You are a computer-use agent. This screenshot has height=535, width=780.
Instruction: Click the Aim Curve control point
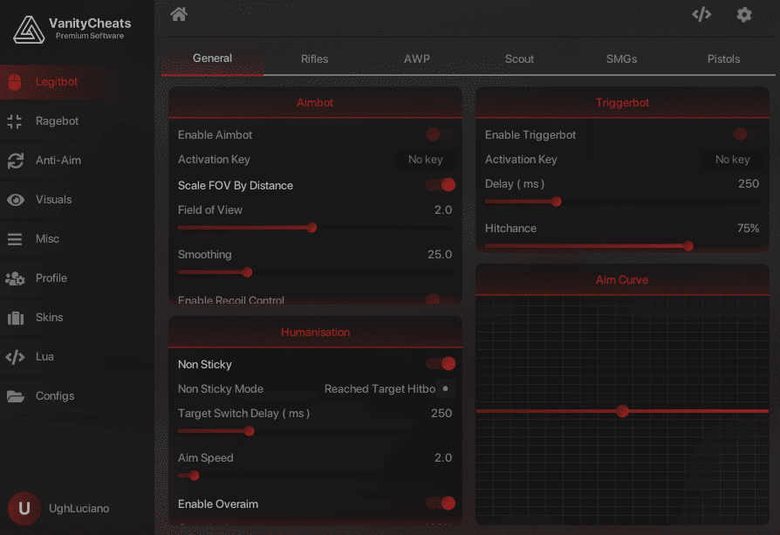622,411
